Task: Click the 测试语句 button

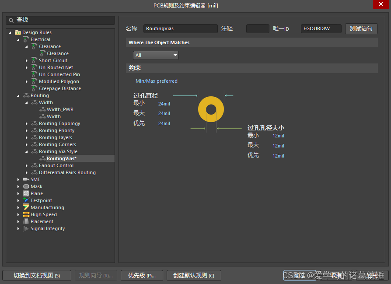Action: (361, 28)
